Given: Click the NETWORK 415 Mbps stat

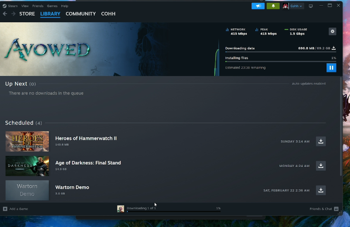Looking at the screenshot, I should pos(236,31).
